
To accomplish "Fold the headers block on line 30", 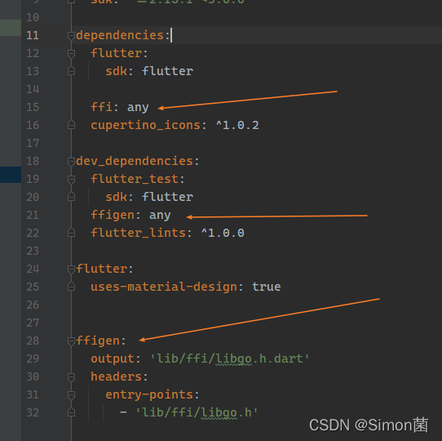I will pos(71,377).
